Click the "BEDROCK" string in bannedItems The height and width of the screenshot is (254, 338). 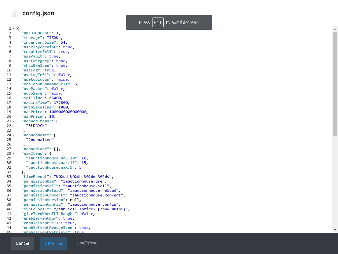point(36,126)
